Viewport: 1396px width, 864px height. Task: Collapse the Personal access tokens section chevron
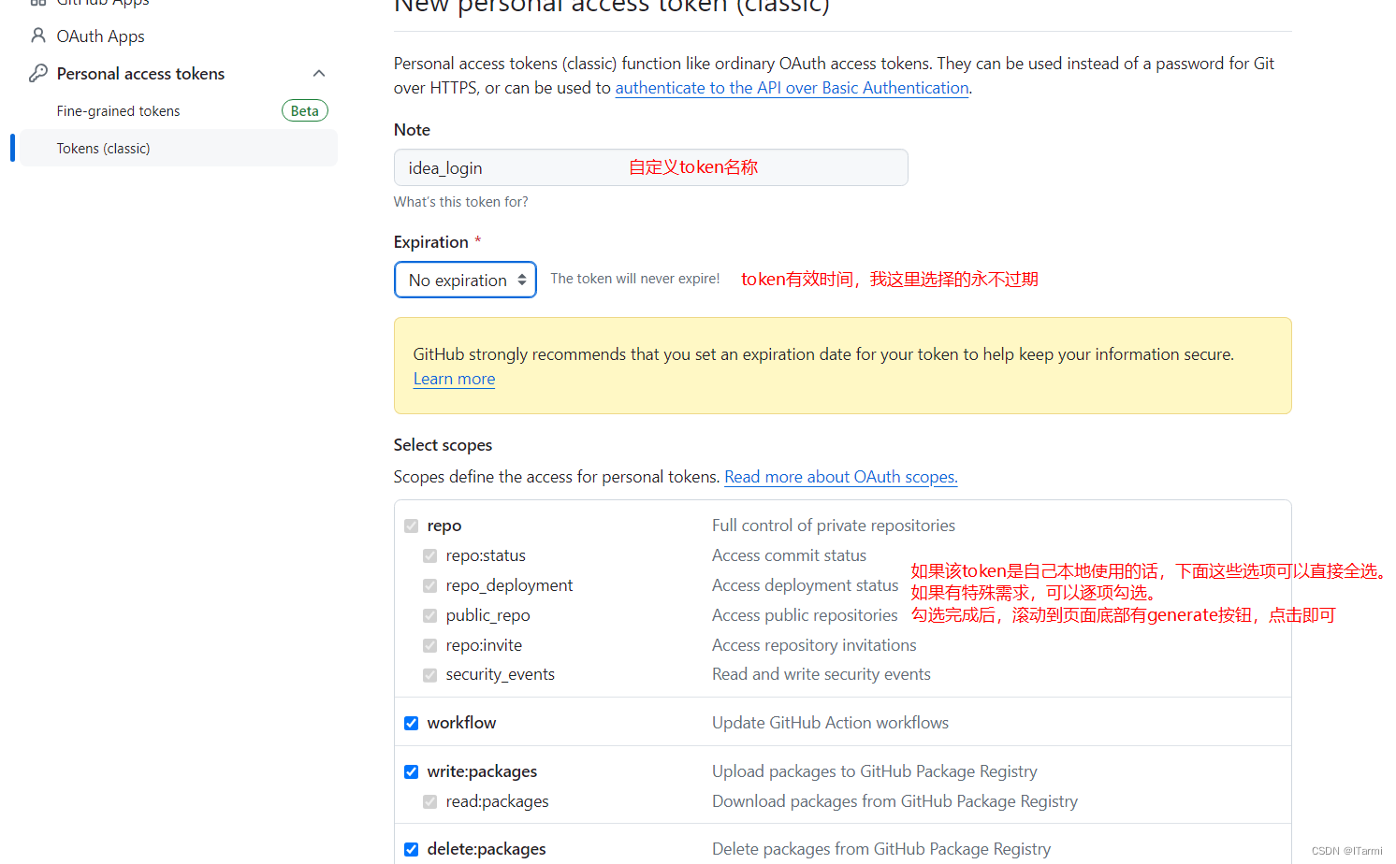tap(319, 73)
